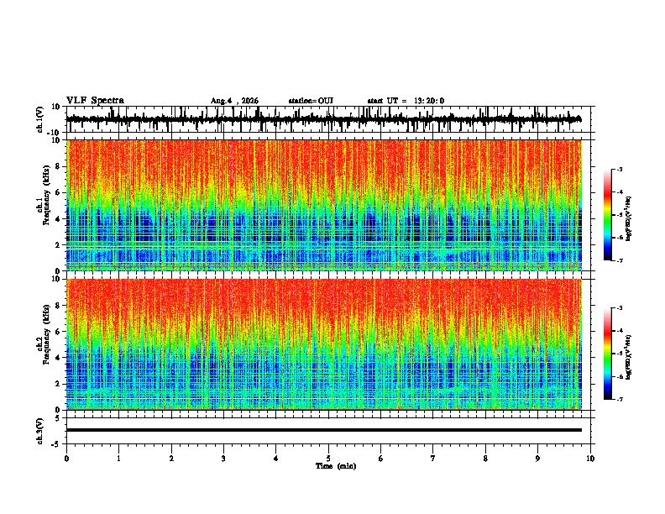Click the "-3" tick on ch.1 colorbar

pos(619,169)
